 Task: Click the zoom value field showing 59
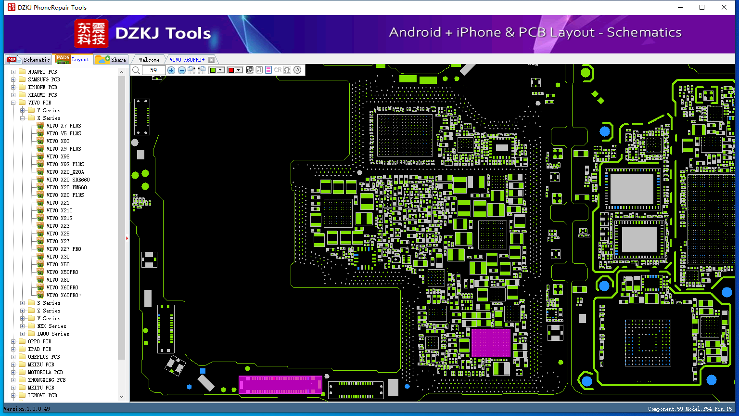click(154, 70)
